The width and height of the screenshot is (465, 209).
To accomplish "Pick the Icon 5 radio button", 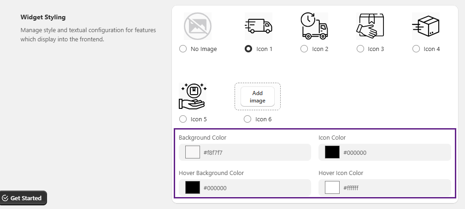I will (183, 119).
